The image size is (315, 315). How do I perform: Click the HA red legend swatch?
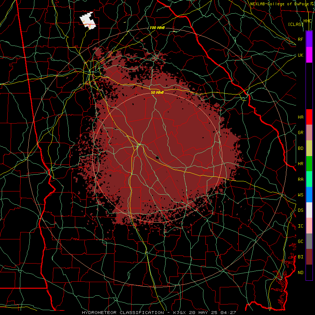[x=309, y=117]
